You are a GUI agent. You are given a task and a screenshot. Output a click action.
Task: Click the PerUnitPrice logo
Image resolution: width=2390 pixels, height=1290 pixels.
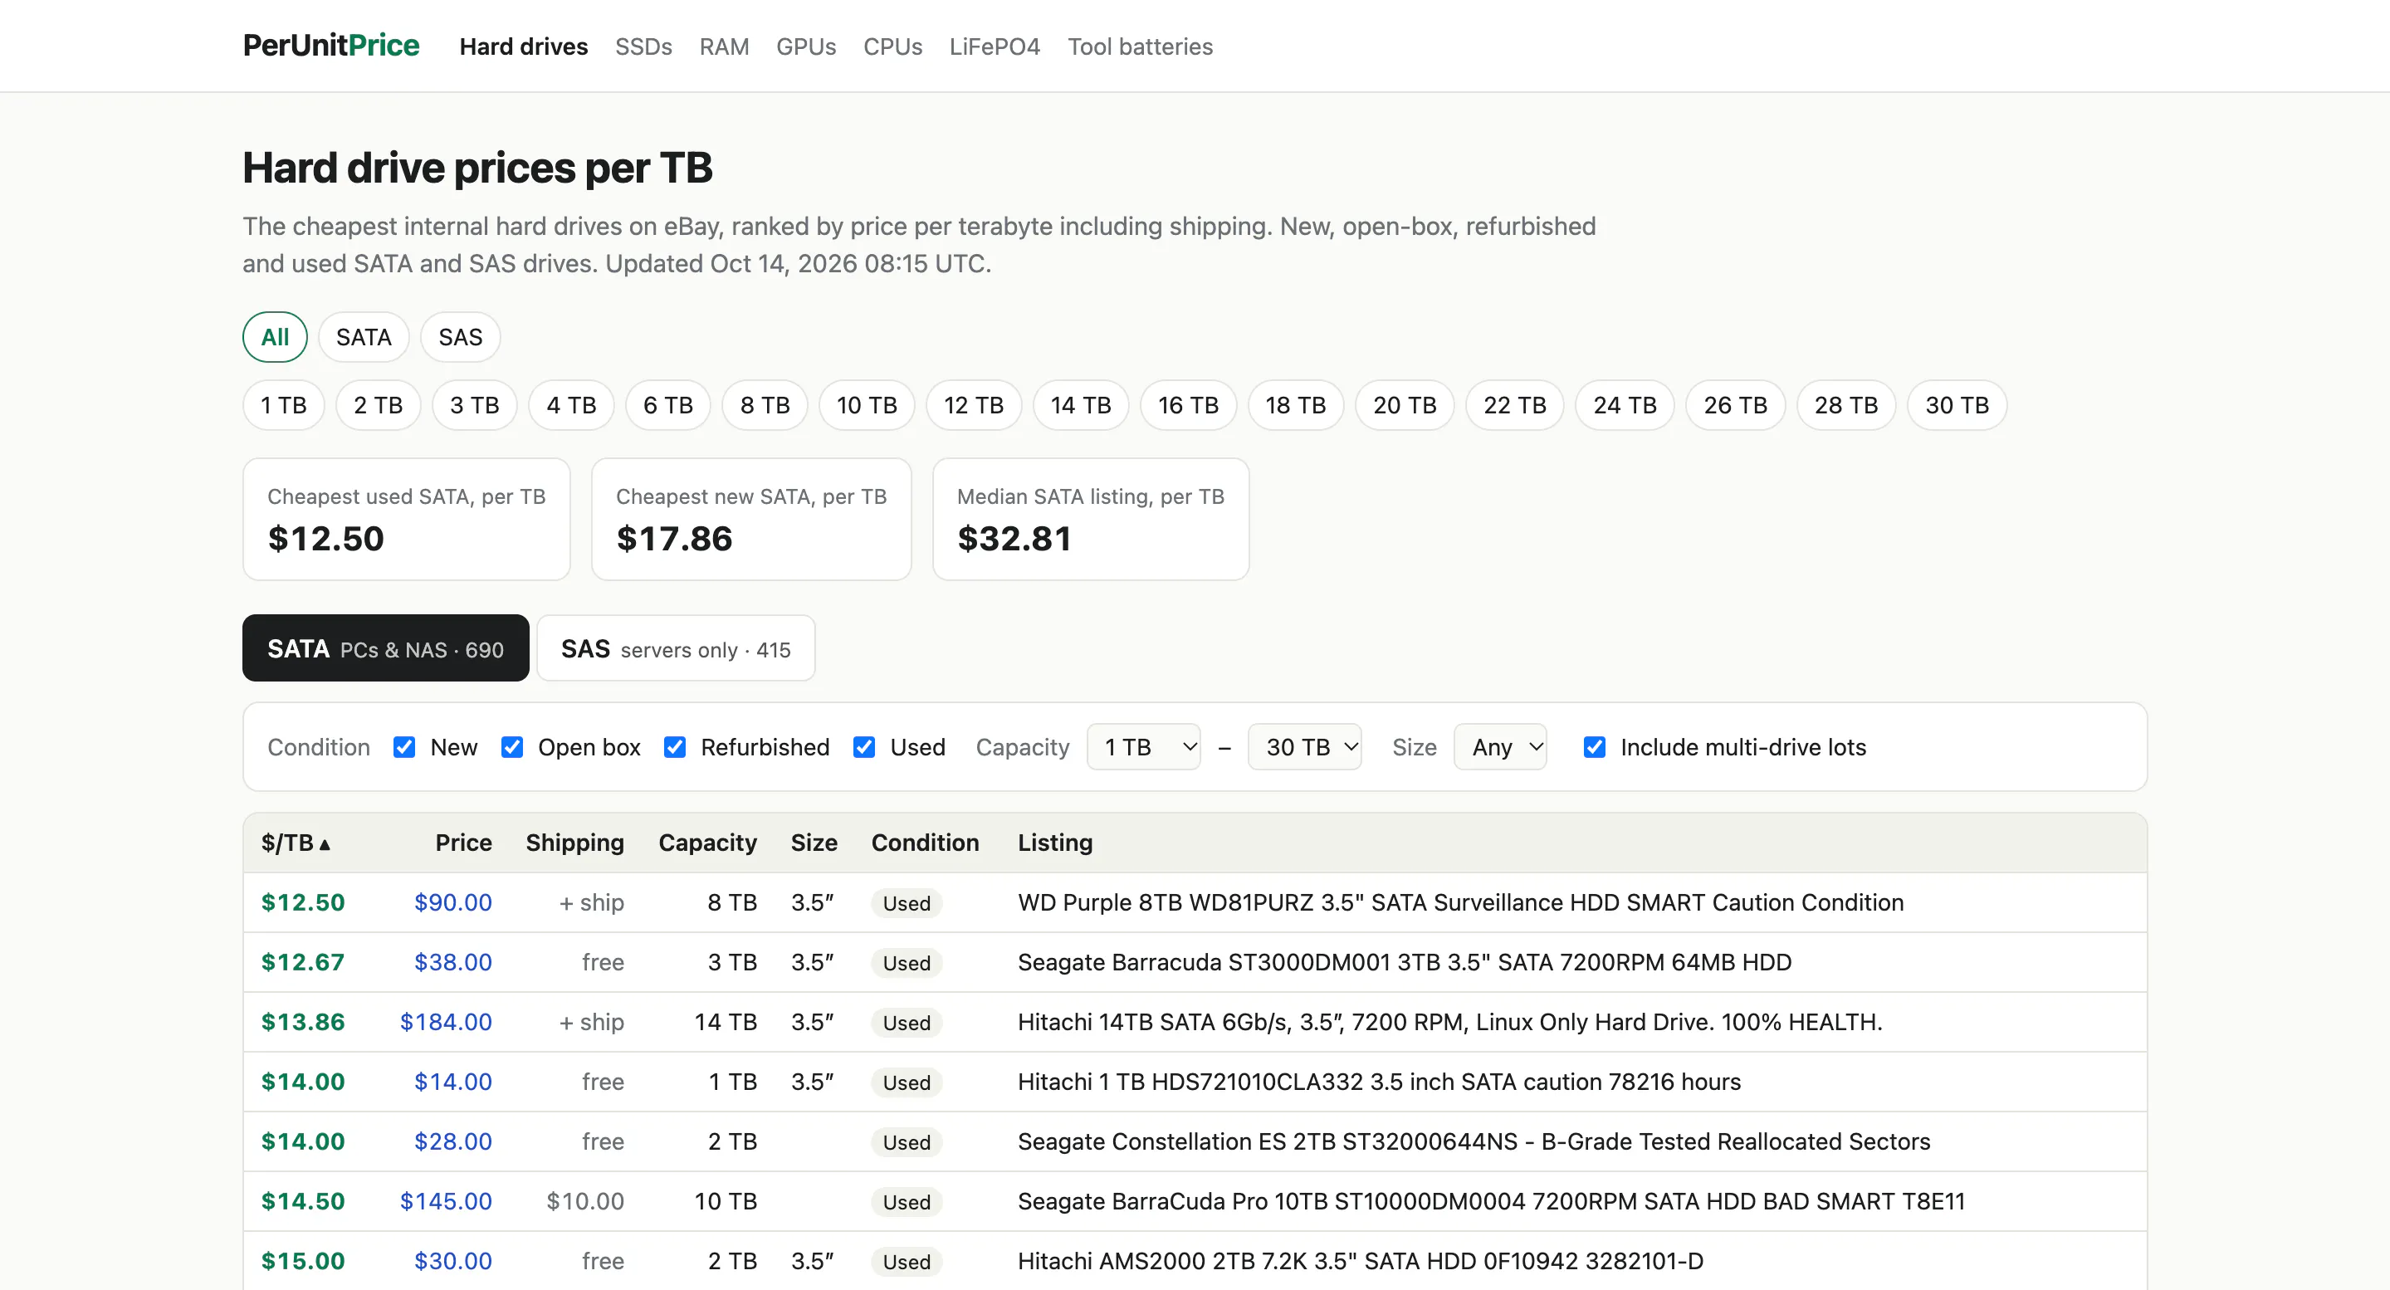(330, 46)
